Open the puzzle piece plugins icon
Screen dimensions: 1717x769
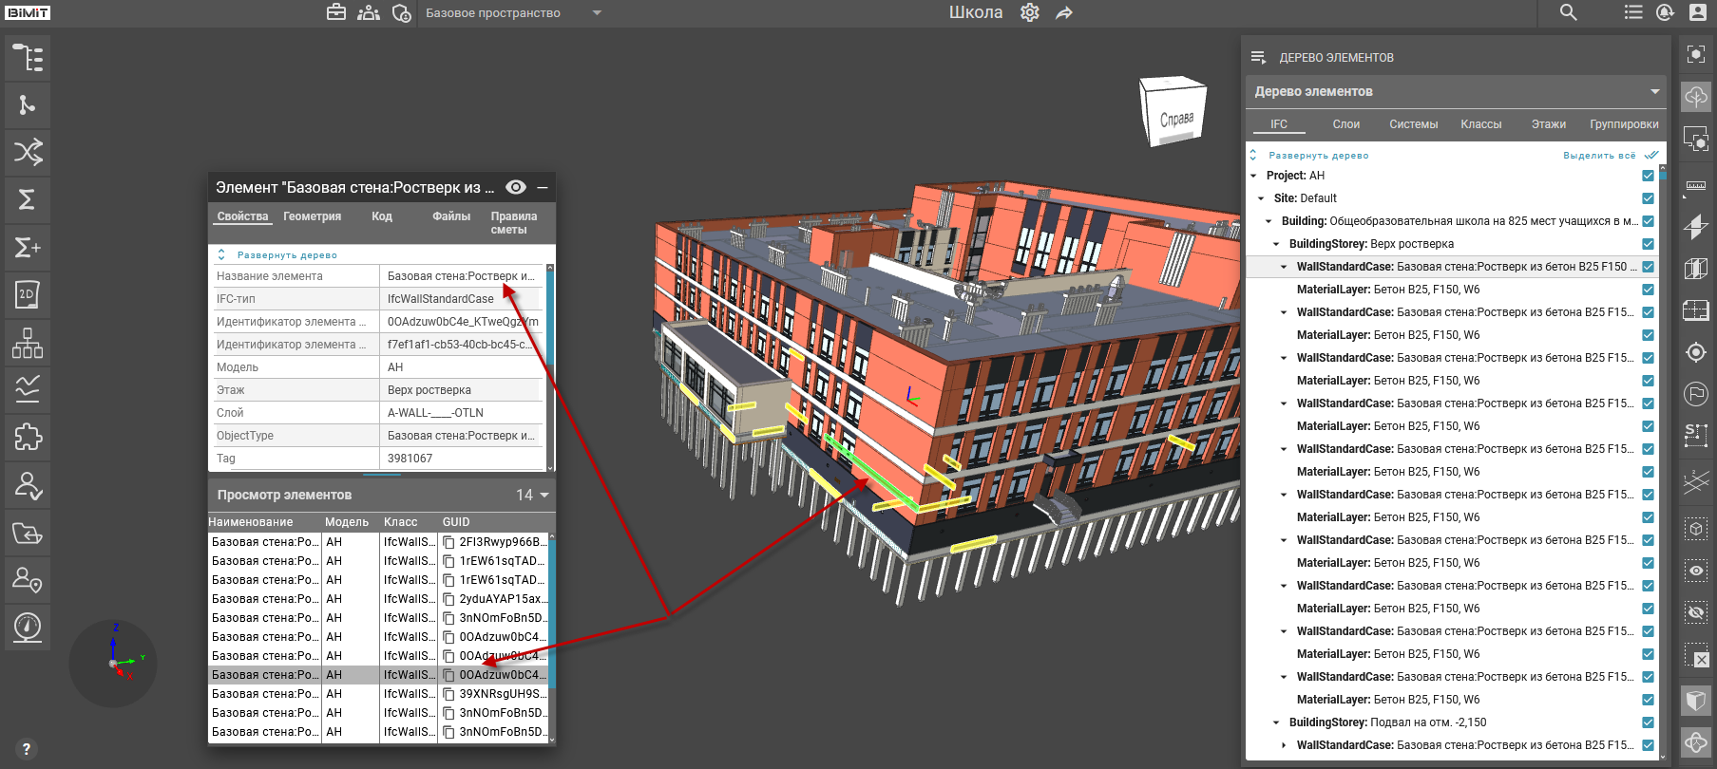tap(28, 437)
